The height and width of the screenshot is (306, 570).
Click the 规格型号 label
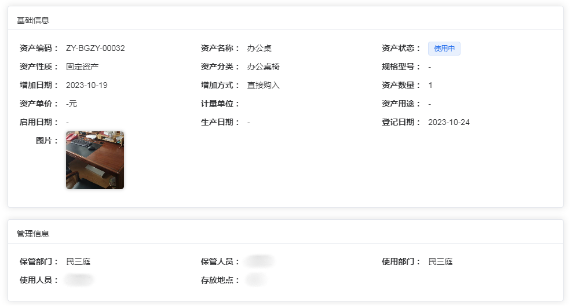point(401,67)
